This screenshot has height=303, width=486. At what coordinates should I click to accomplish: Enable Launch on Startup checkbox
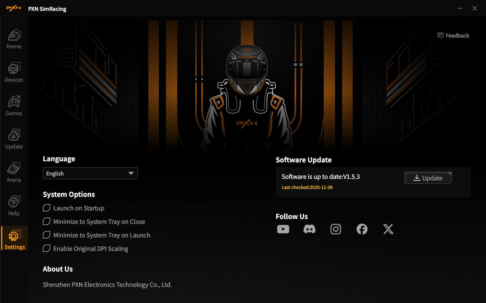coord(47,208)
